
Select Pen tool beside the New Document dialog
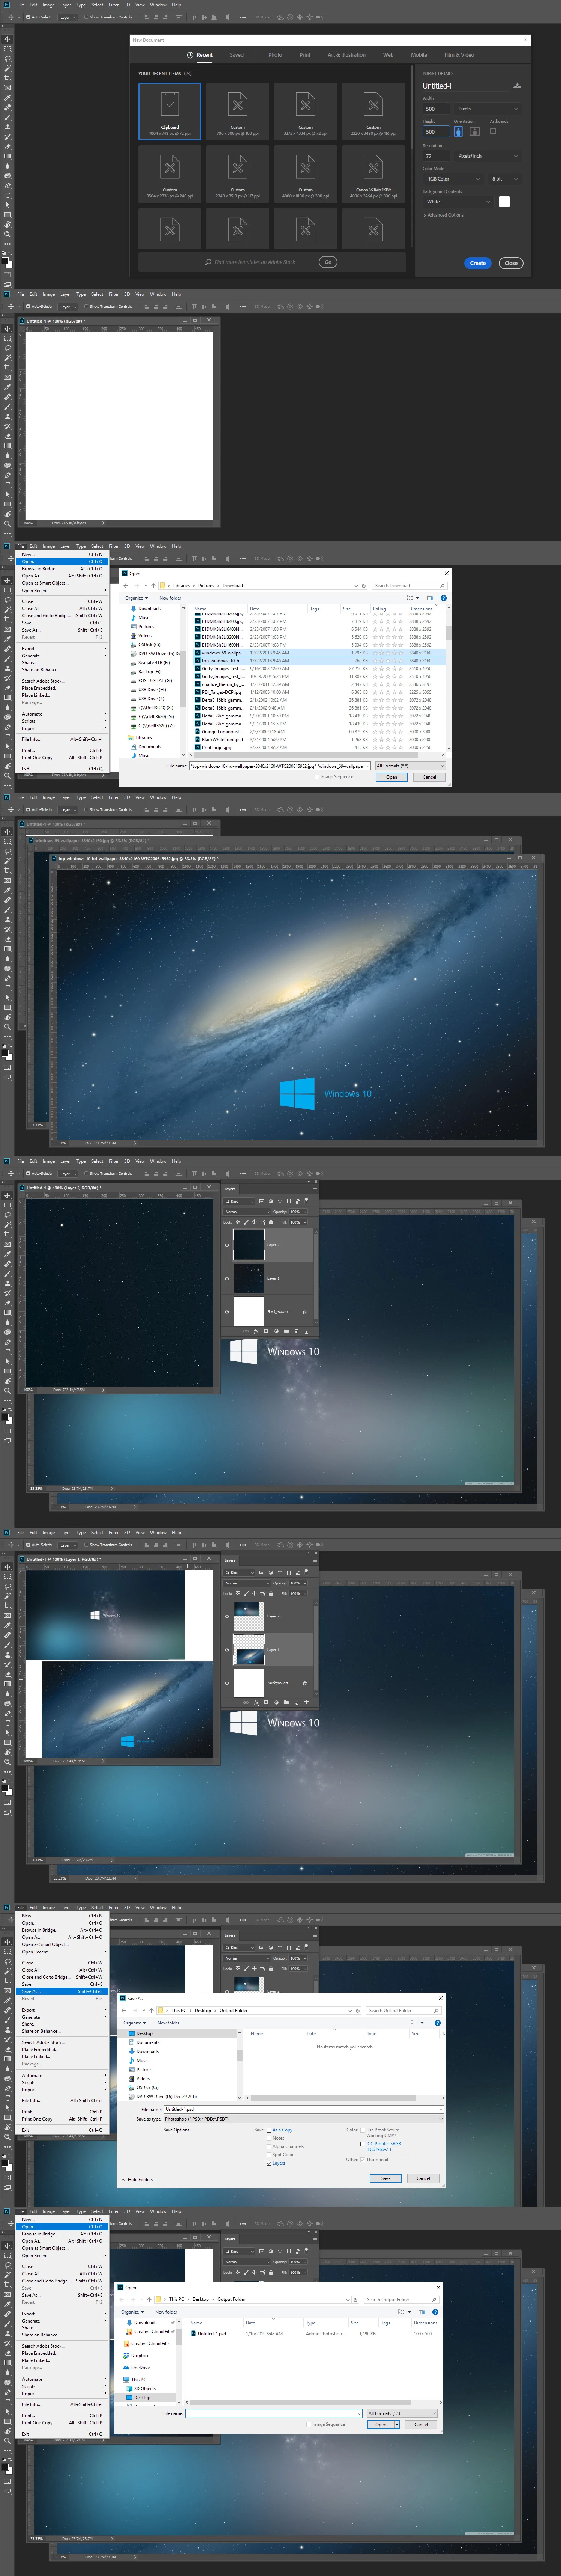8,186
